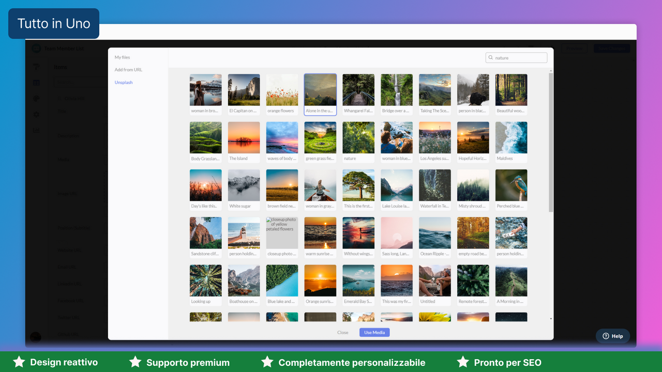662x372 pixels.
Task: Pick the "brown field ne..." thumbnail
Action: point(282,190)
